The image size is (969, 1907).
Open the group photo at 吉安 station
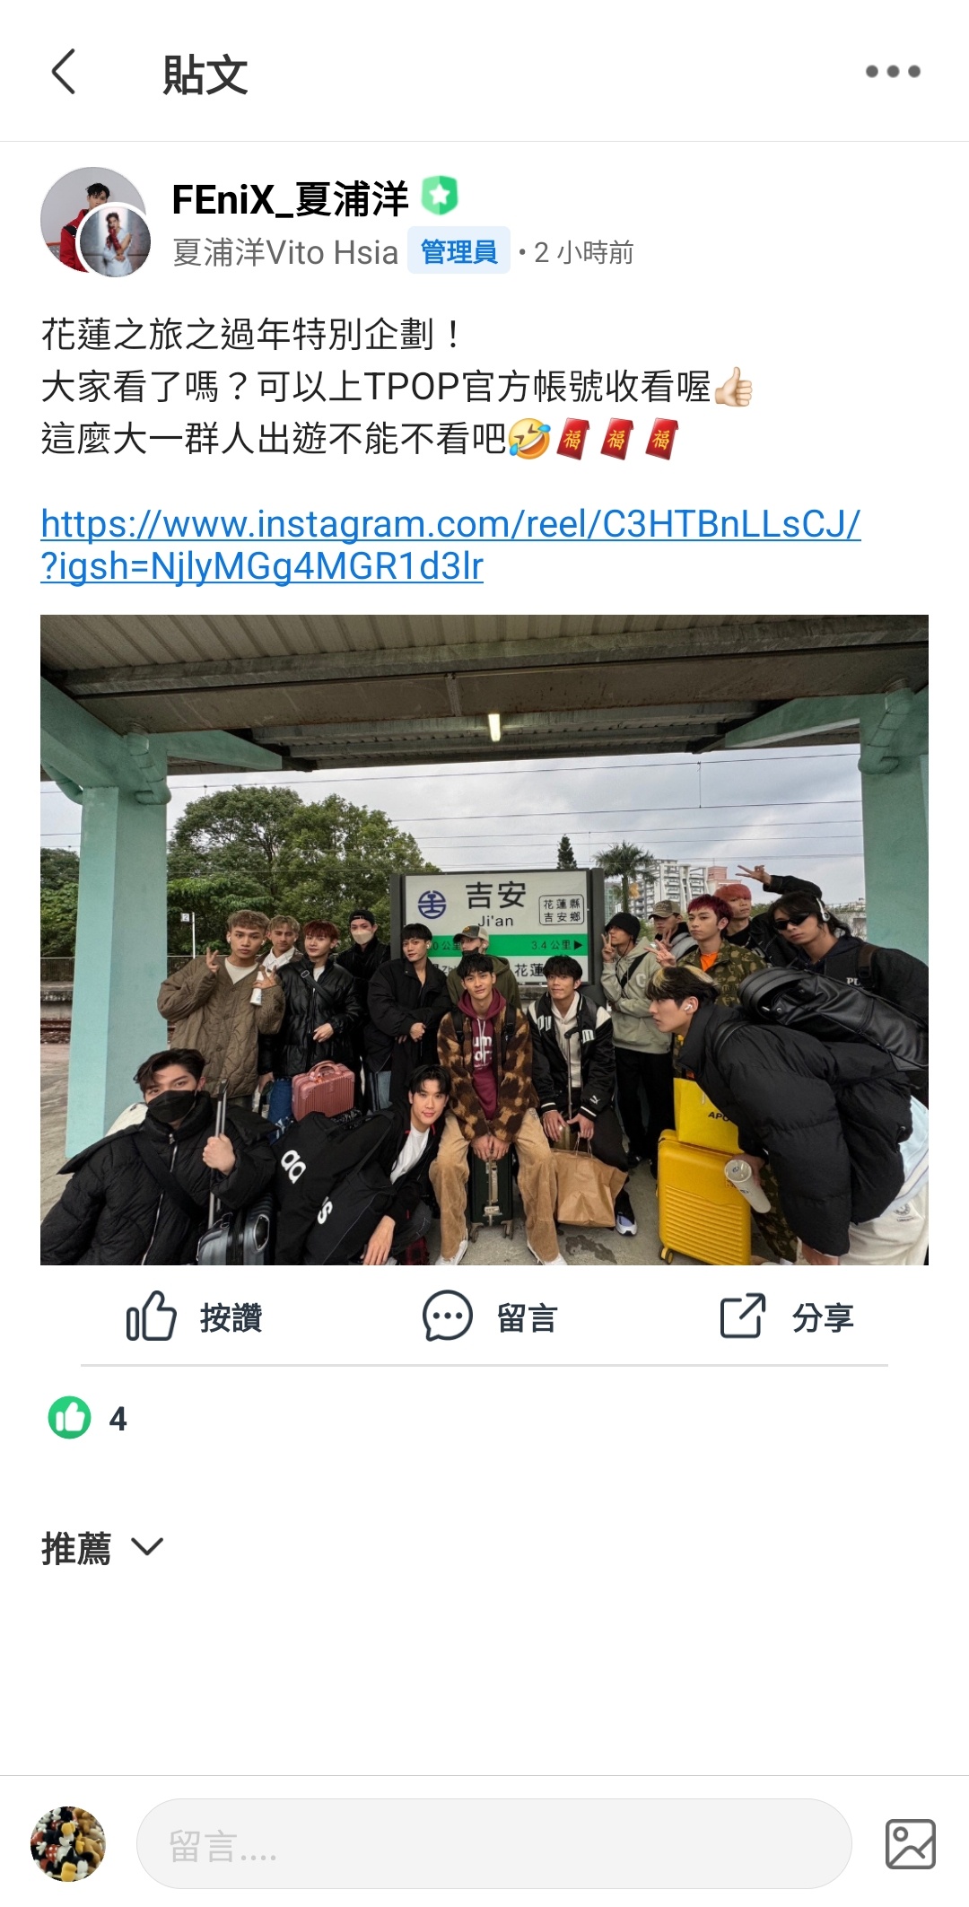pos(484,940)
